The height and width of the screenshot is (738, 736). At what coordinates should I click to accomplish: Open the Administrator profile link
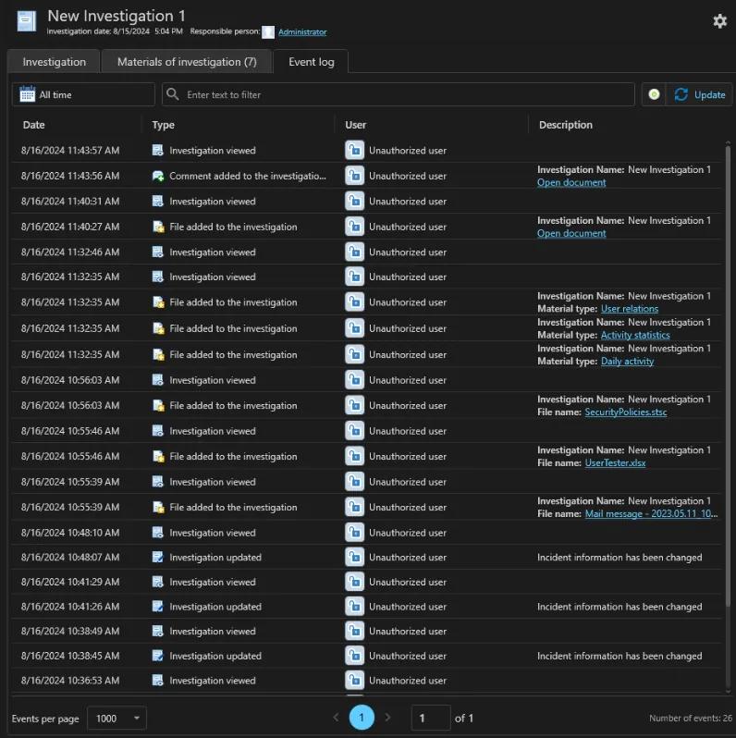(x=302, y=32)
